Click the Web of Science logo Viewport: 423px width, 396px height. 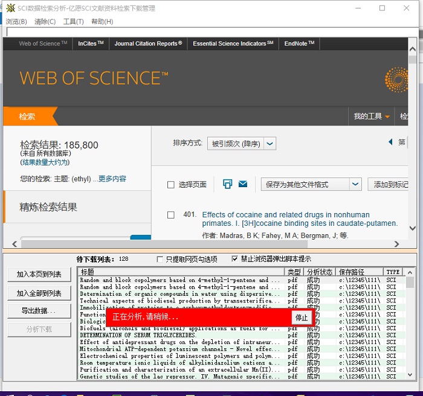[94, 78]
